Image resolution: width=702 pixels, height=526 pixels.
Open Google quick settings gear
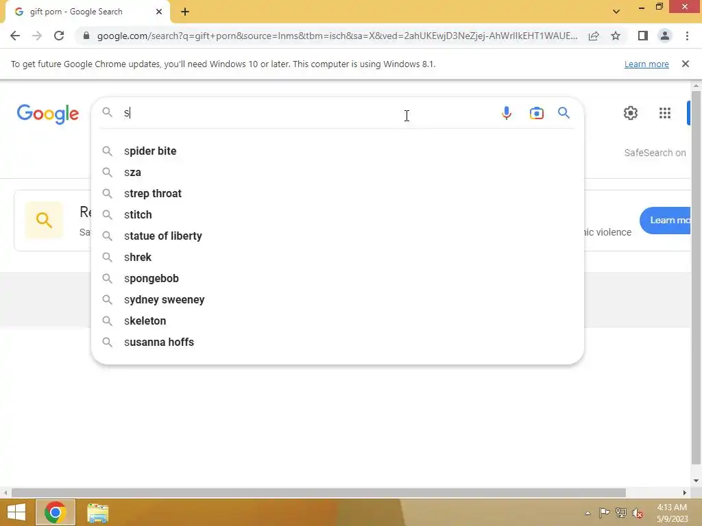(x=631, y=113)
